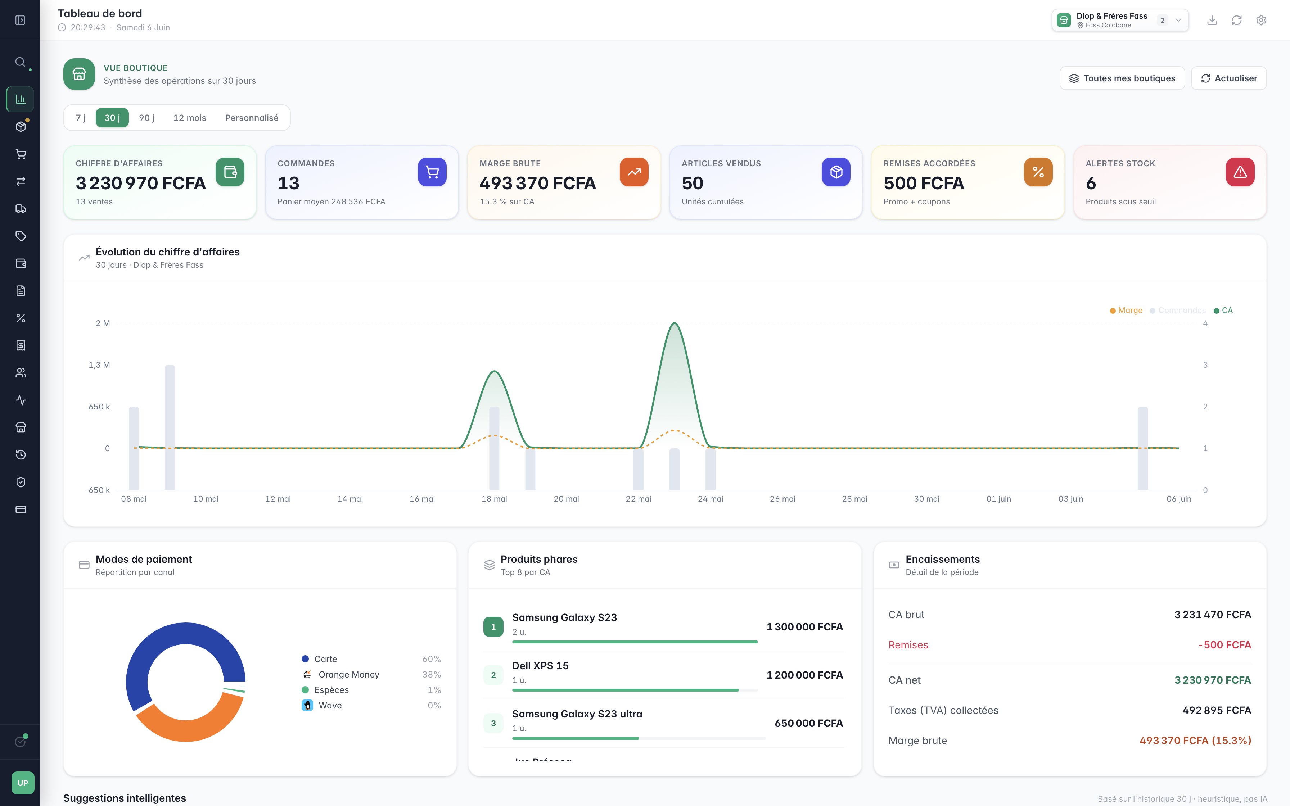Open the price tag sidebar icon
1290x806 pixels.
[20, 236]
